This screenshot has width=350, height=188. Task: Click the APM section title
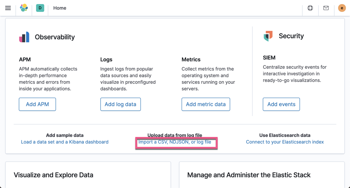25,59
